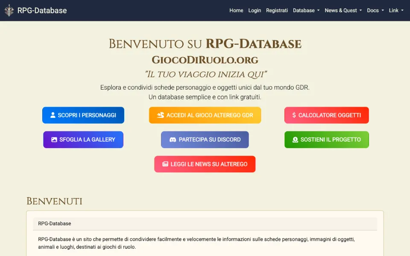Click the Discord icon in Partecipa su Discord
Viewport: 410px width, 256px height.
[173, 140]
